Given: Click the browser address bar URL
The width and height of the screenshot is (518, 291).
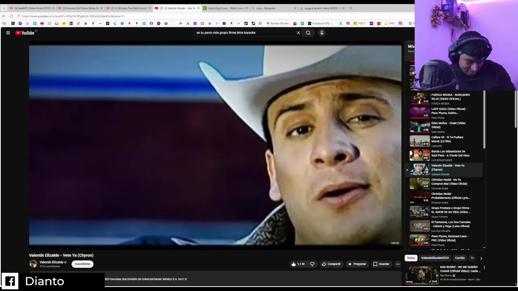Looking at the screenshot, I should tap(73, 16).
